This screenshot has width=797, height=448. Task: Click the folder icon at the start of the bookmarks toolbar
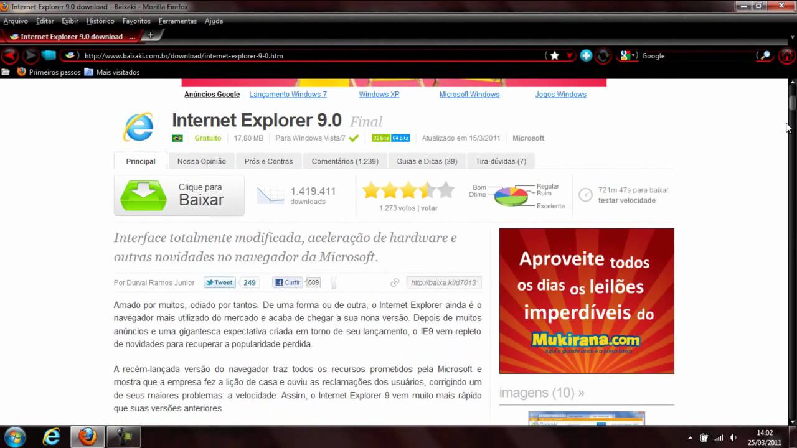(6, 72)
